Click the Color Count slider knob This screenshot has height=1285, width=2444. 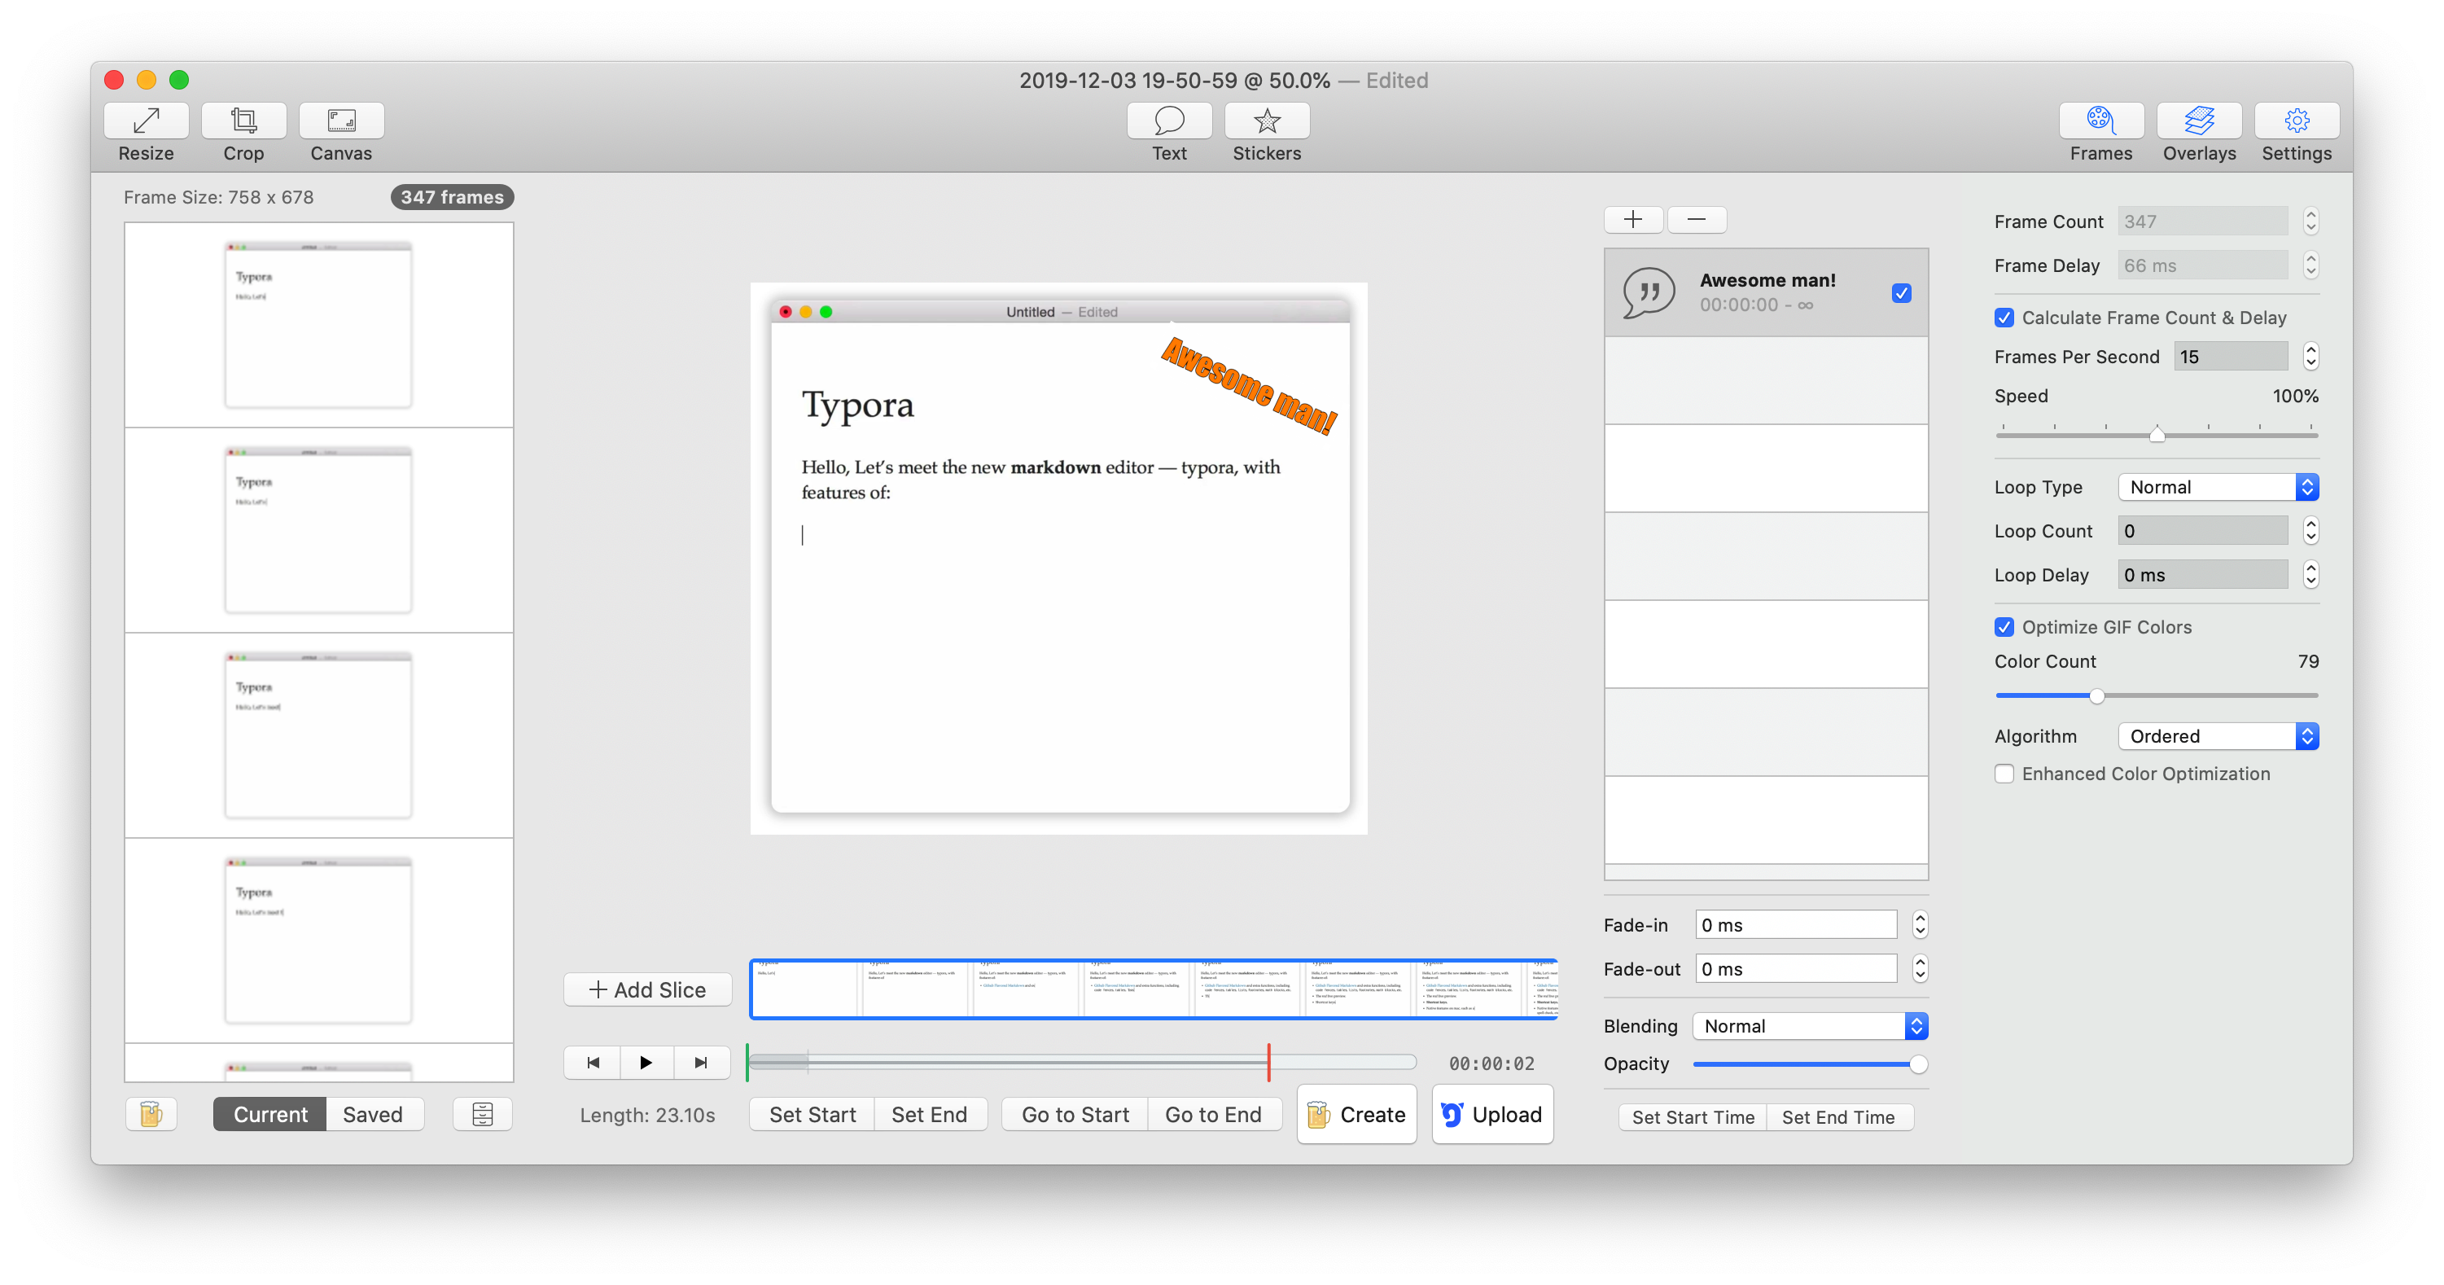[x=2096, y=695]
